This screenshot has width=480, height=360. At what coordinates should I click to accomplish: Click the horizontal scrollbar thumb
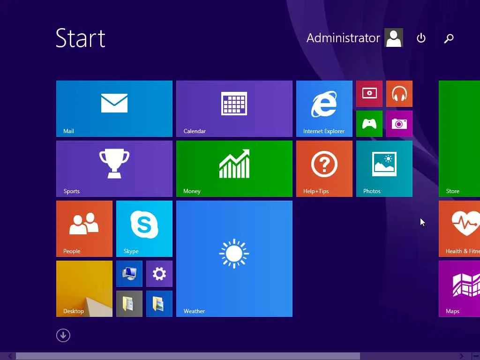[187, 356]
